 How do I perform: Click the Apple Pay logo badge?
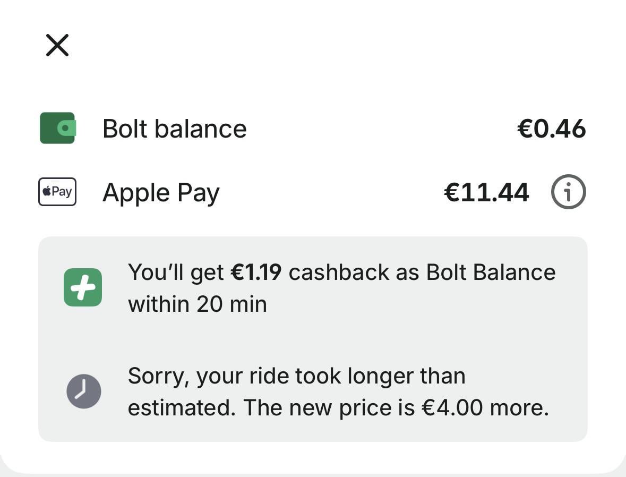coord(57,192)
